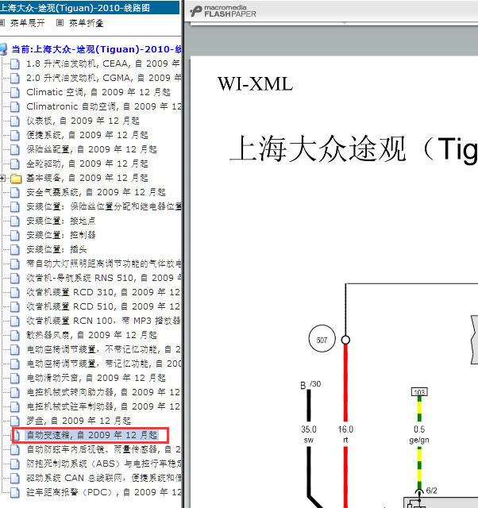478x508 pixels.
Task: Open 电动座椅调节装置，带记忆功能
Action: [x=104, y=364]
